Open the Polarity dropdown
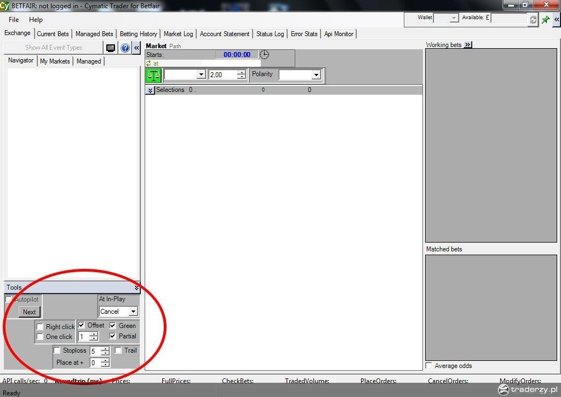Screen dimensions: 561x397 [316, 75]
